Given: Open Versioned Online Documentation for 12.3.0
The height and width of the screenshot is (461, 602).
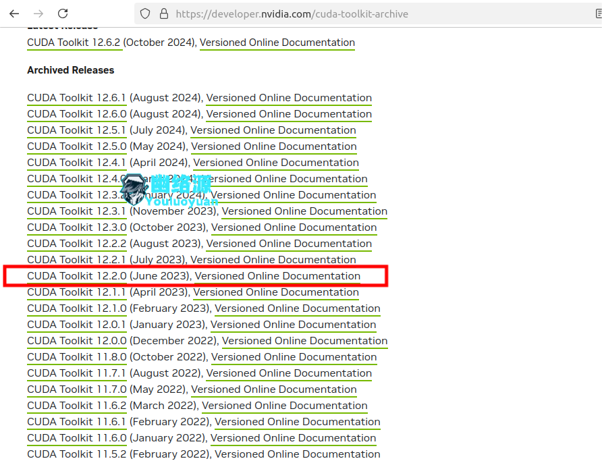Looking at the screenshot, I should (x=294, y=227).
